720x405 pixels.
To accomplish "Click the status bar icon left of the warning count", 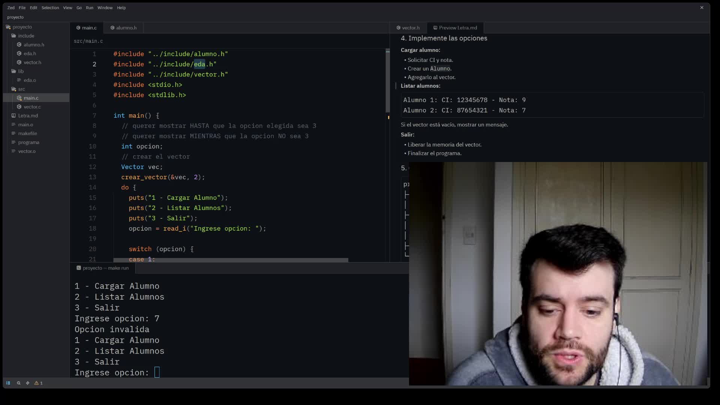I will click(27, 383).
